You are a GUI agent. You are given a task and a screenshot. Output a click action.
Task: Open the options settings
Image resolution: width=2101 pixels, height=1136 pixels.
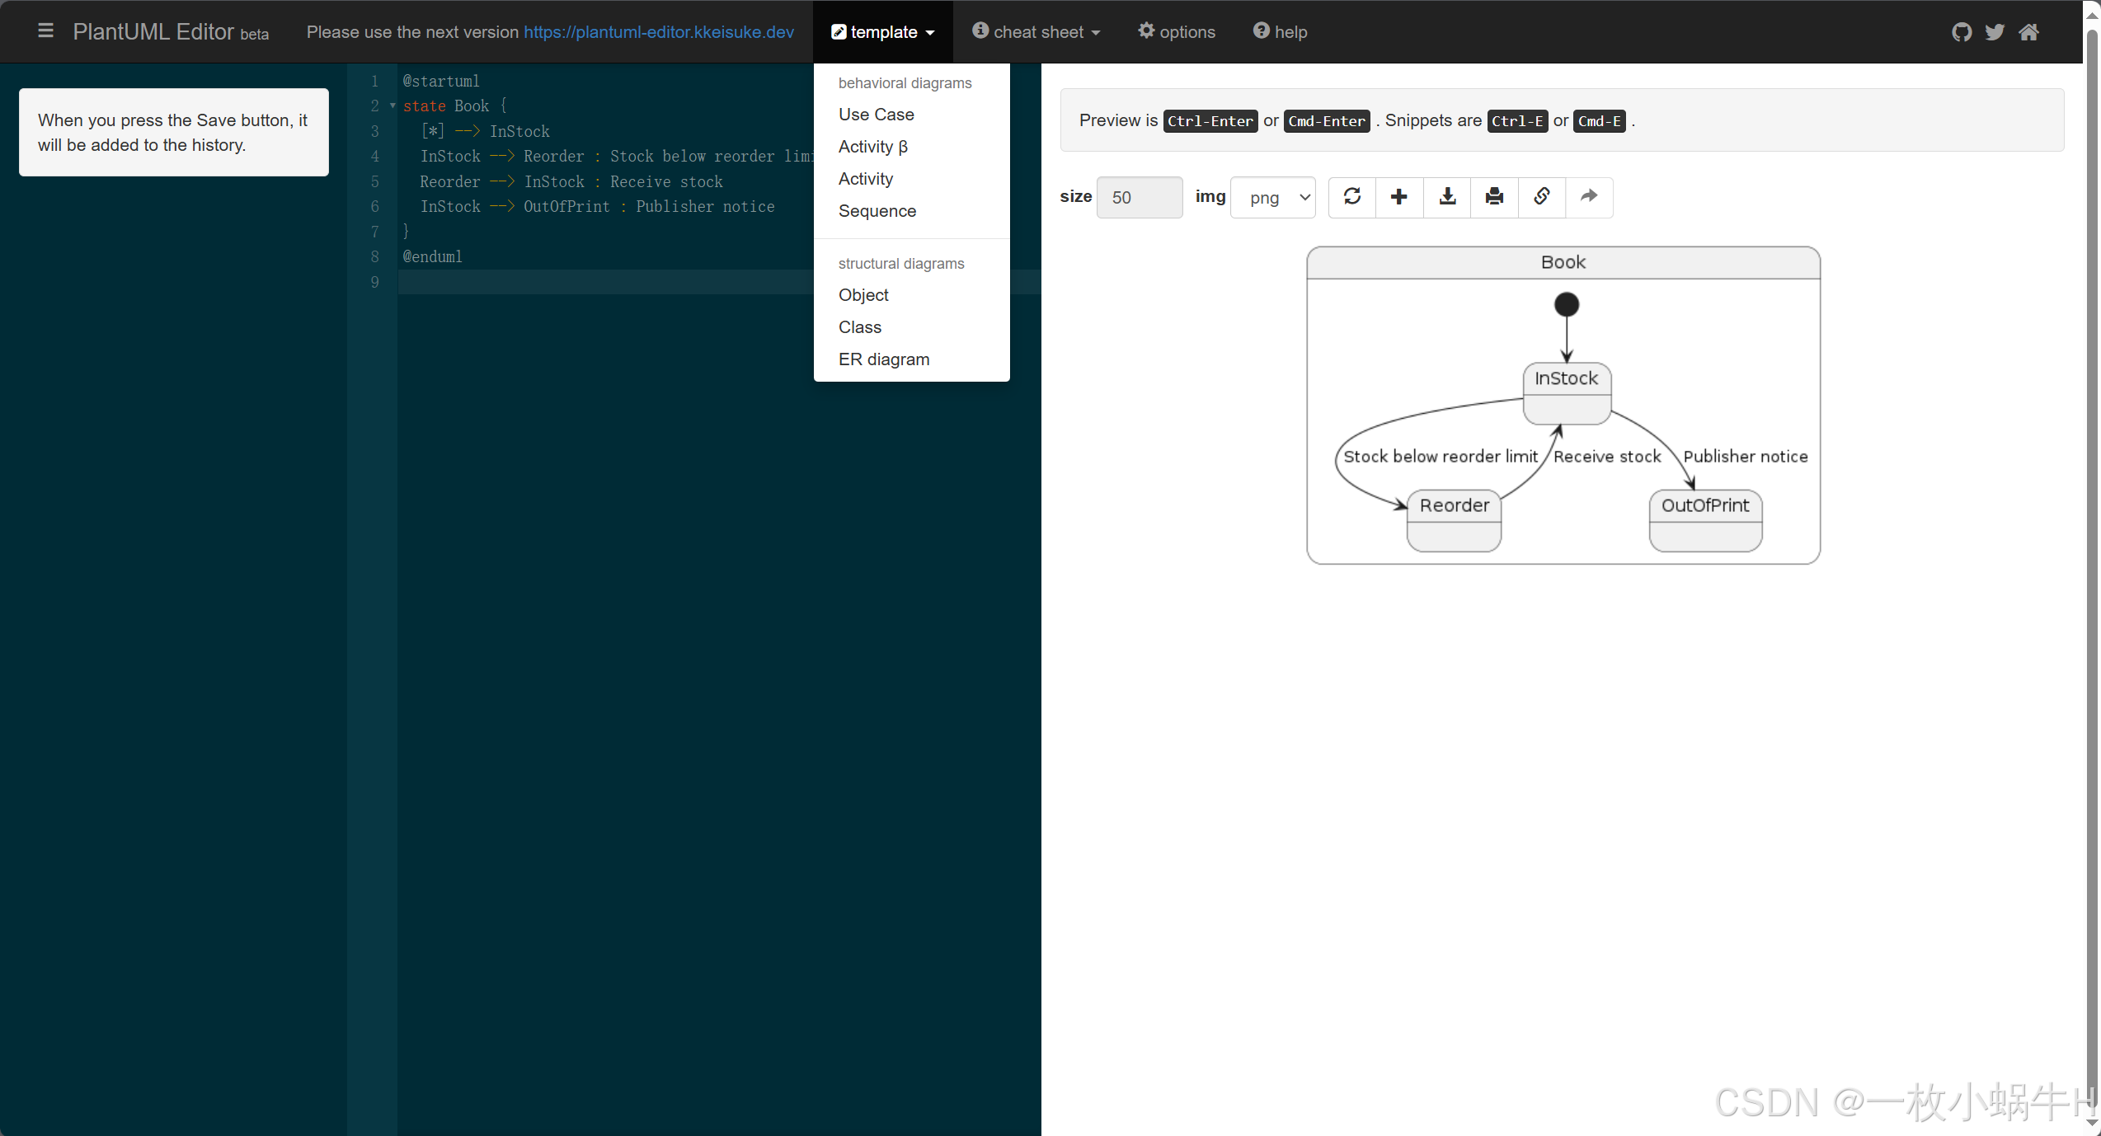[x=1177, y=32]
